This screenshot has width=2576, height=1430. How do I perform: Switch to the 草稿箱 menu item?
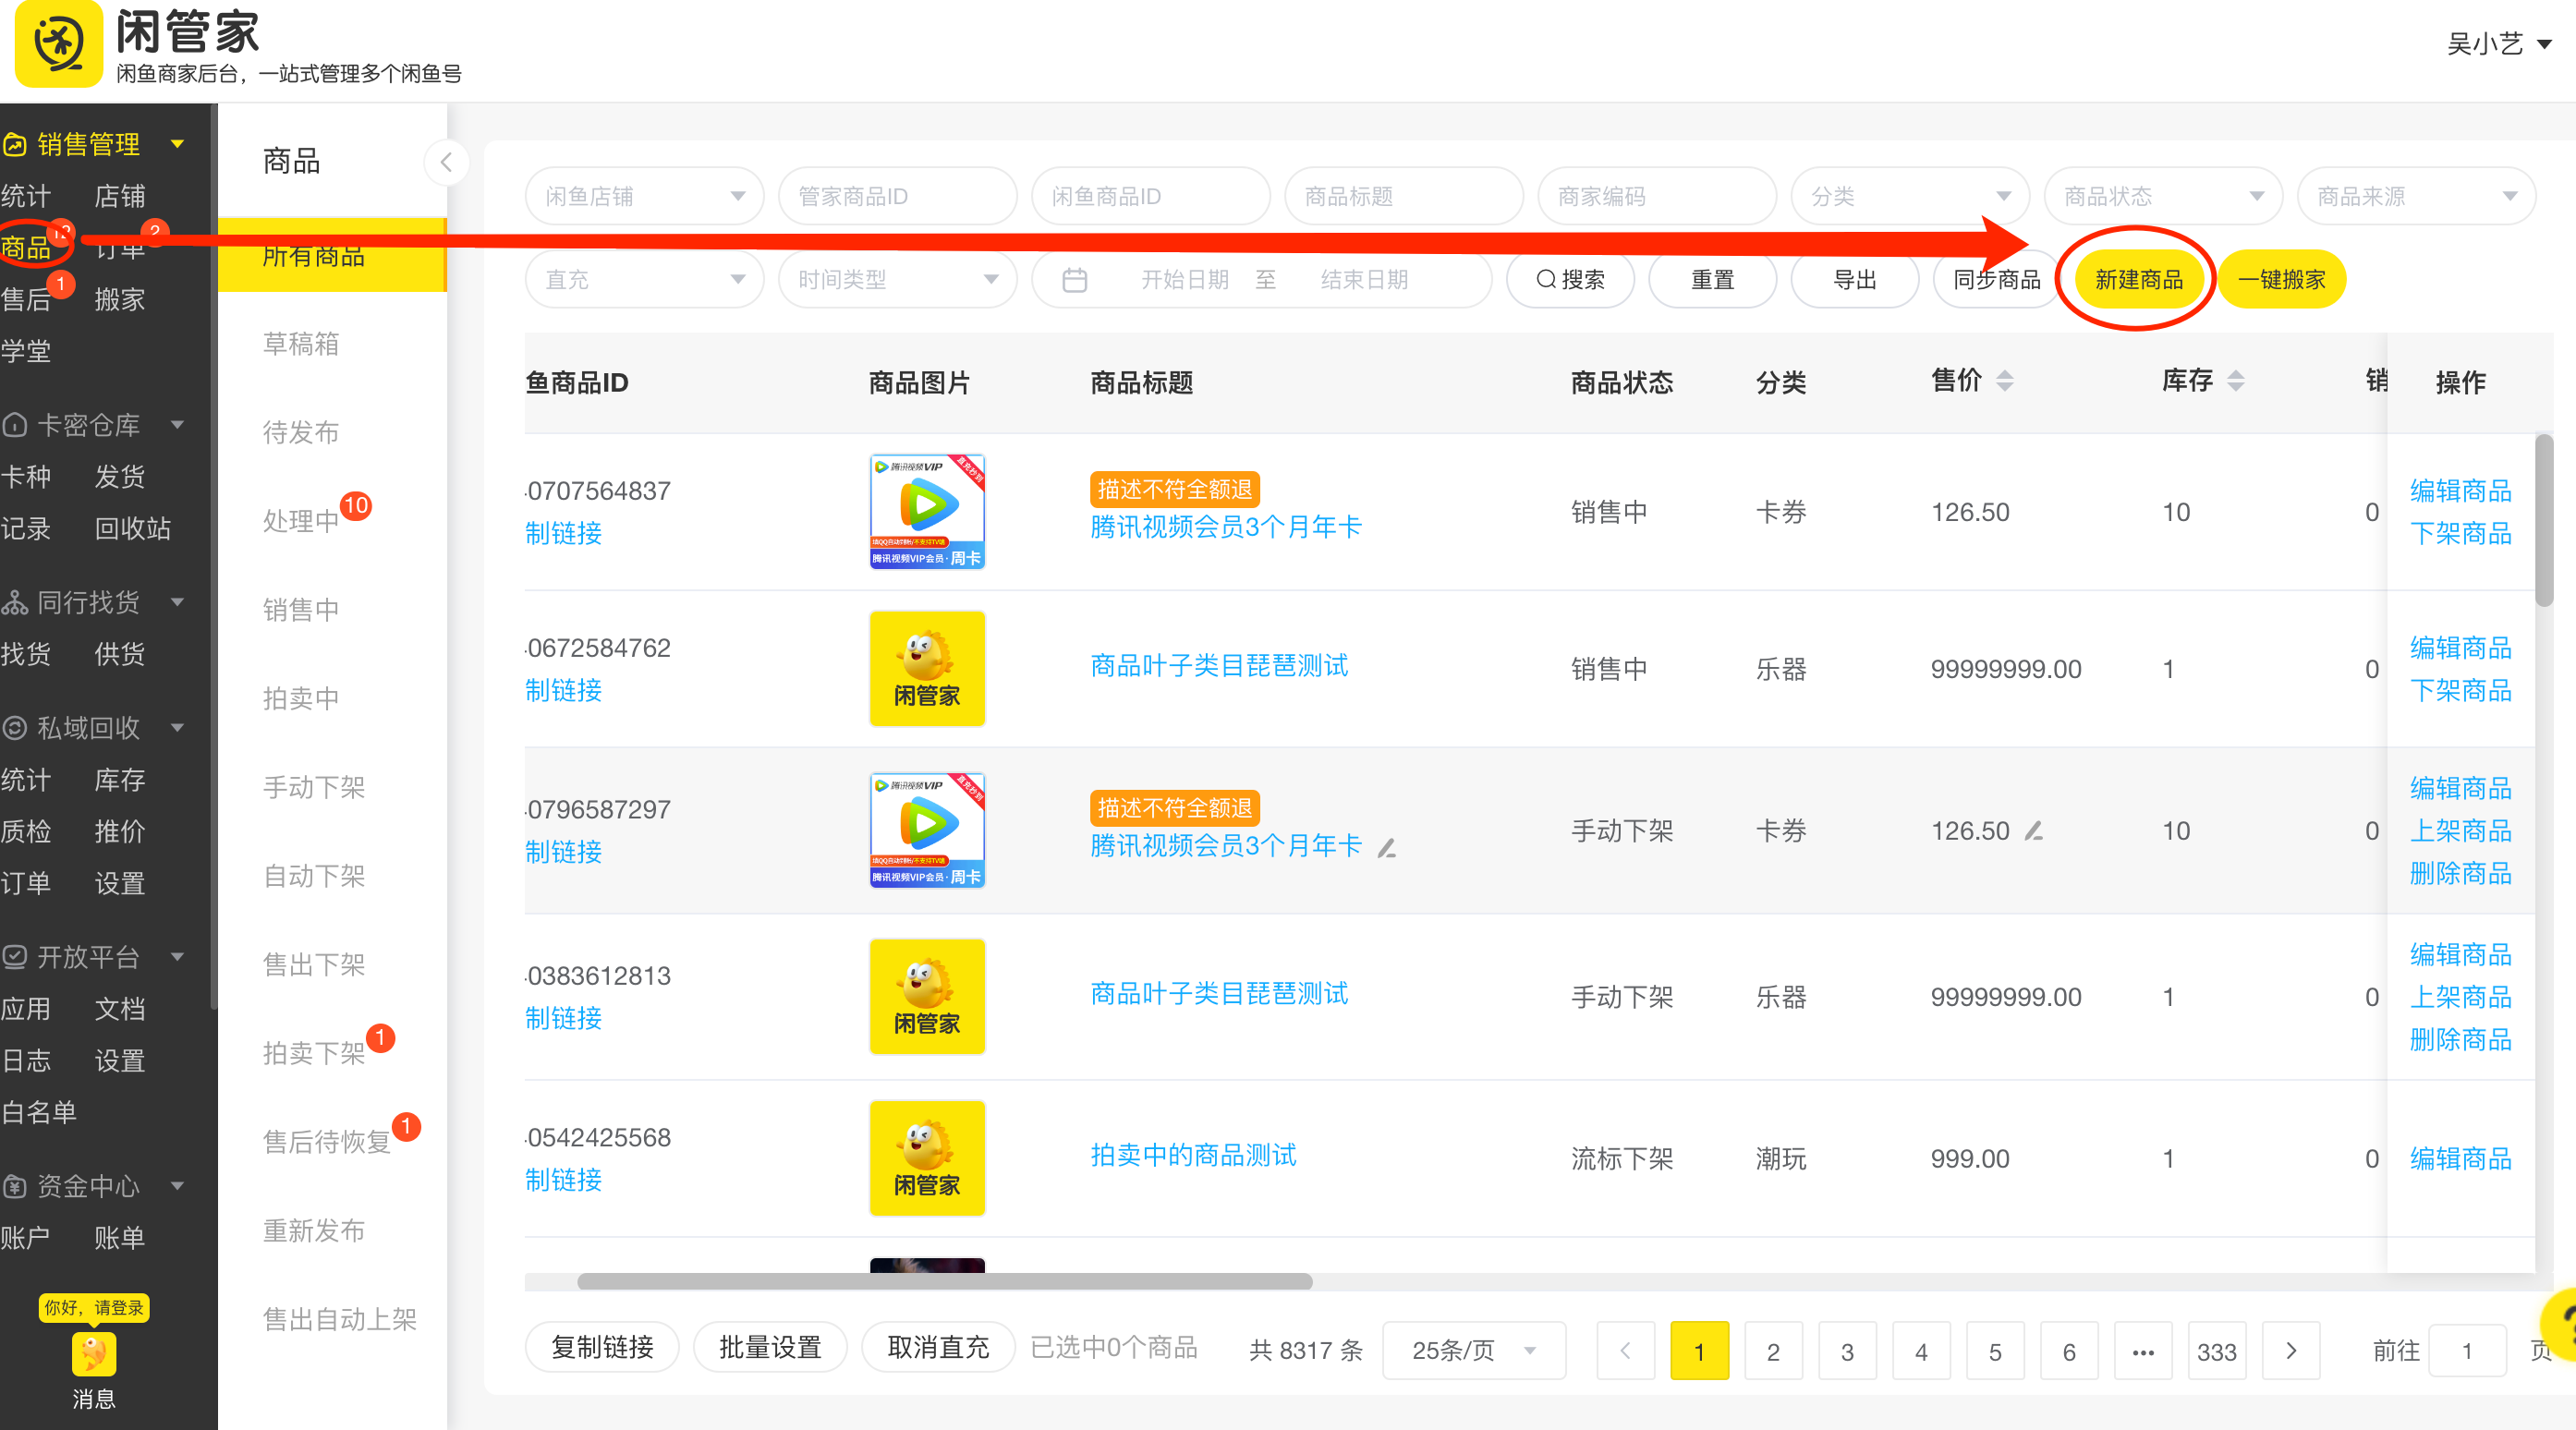click(x=301, y=344)
